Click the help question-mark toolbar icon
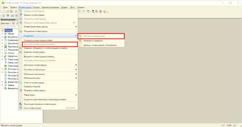242x127 pixels. click(105, 12)
